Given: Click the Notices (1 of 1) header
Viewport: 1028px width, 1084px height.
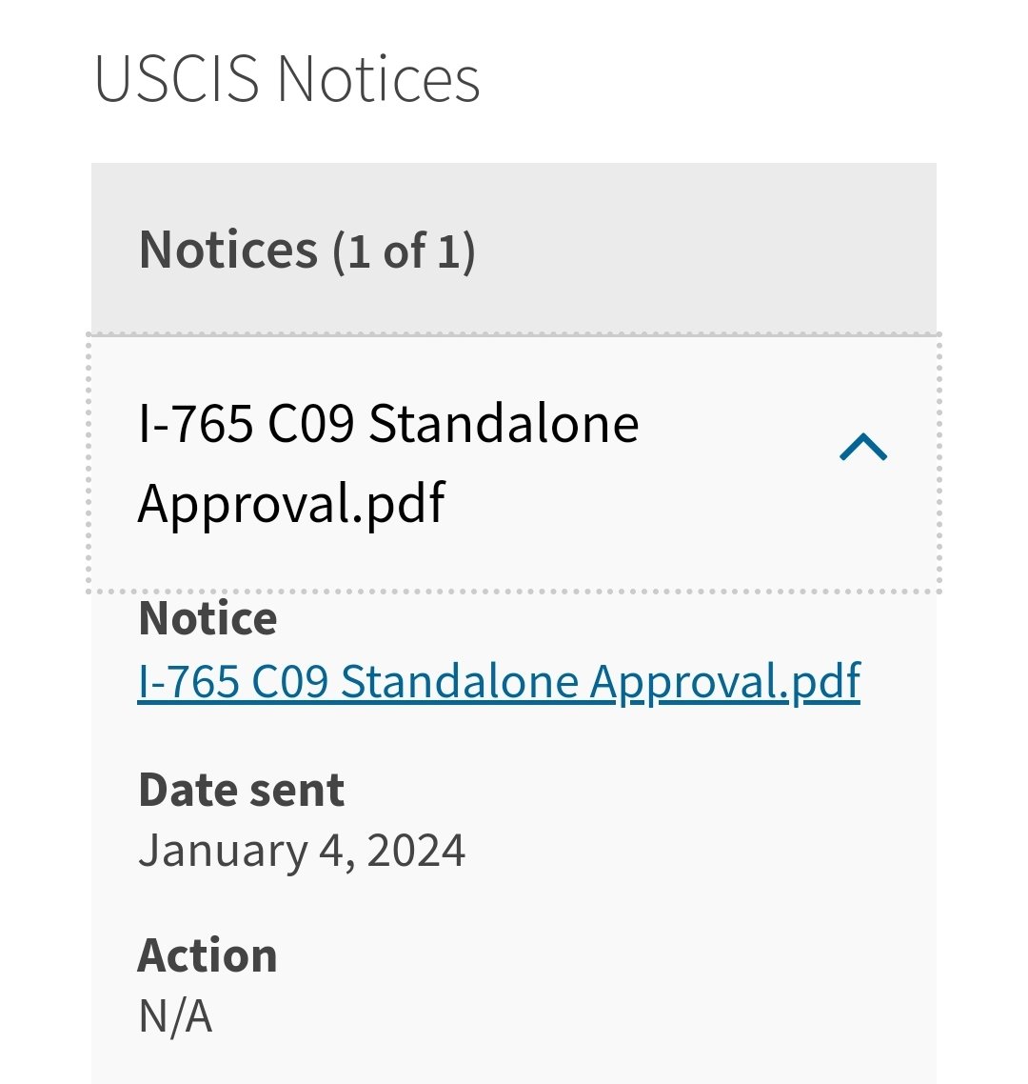Looking at the screenshot, I should 306,251.
